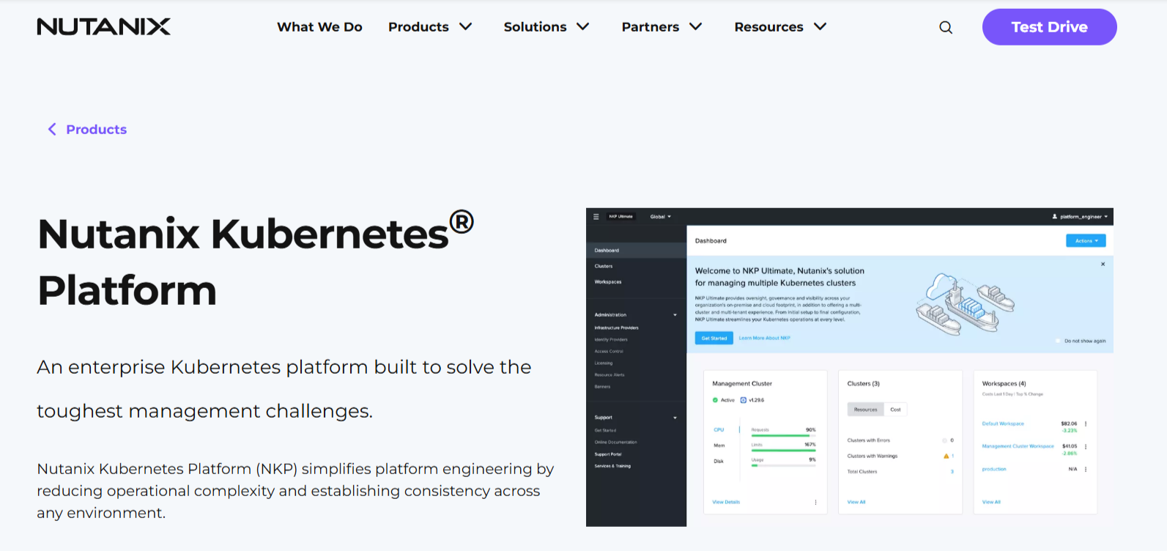Screen dimensions: 1167x551
Task: Click the grey circle icon for Clusters with Errors
Action: (944, 440)
